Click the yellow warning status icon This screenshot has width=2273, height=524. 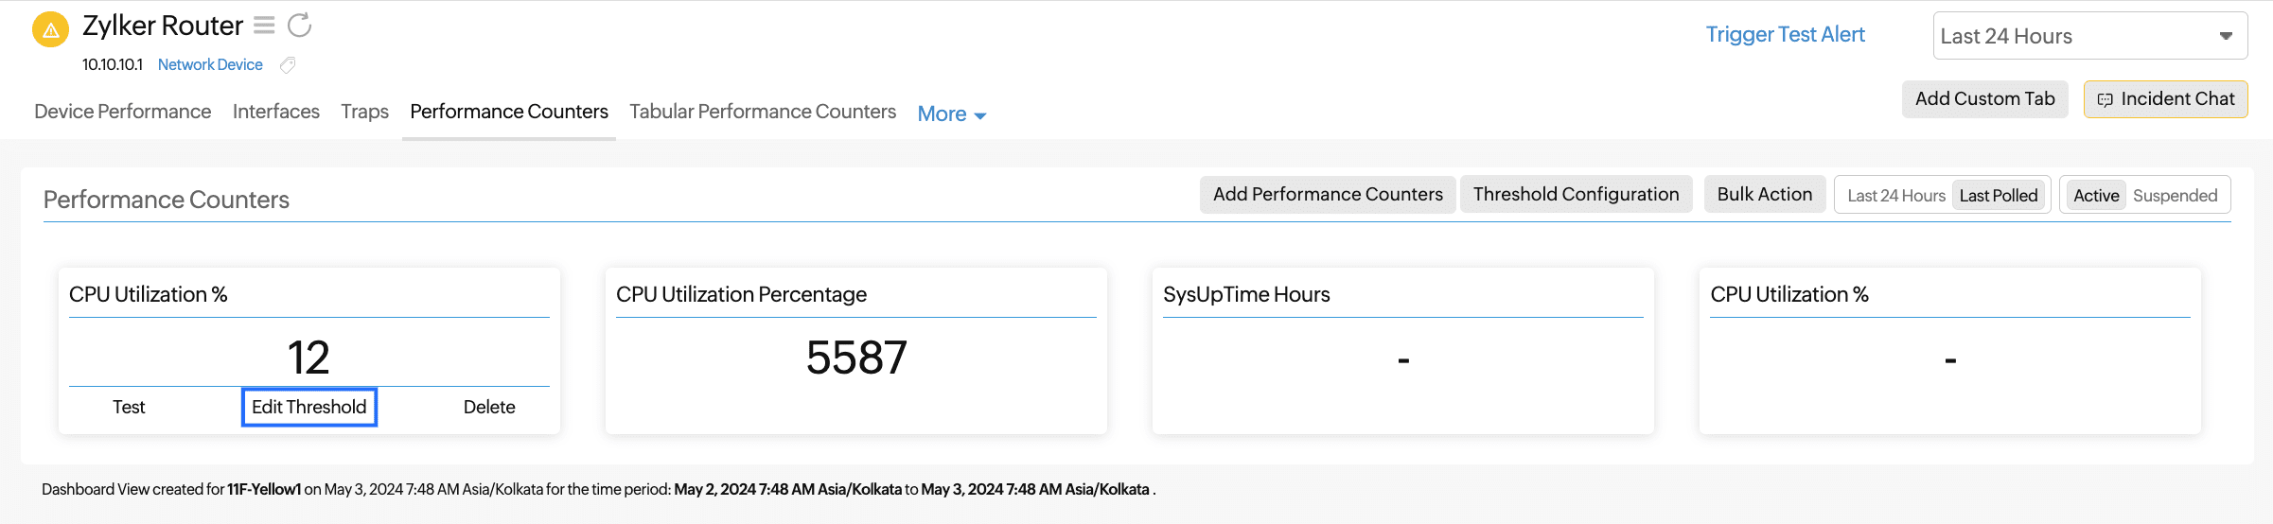point(50,29)
